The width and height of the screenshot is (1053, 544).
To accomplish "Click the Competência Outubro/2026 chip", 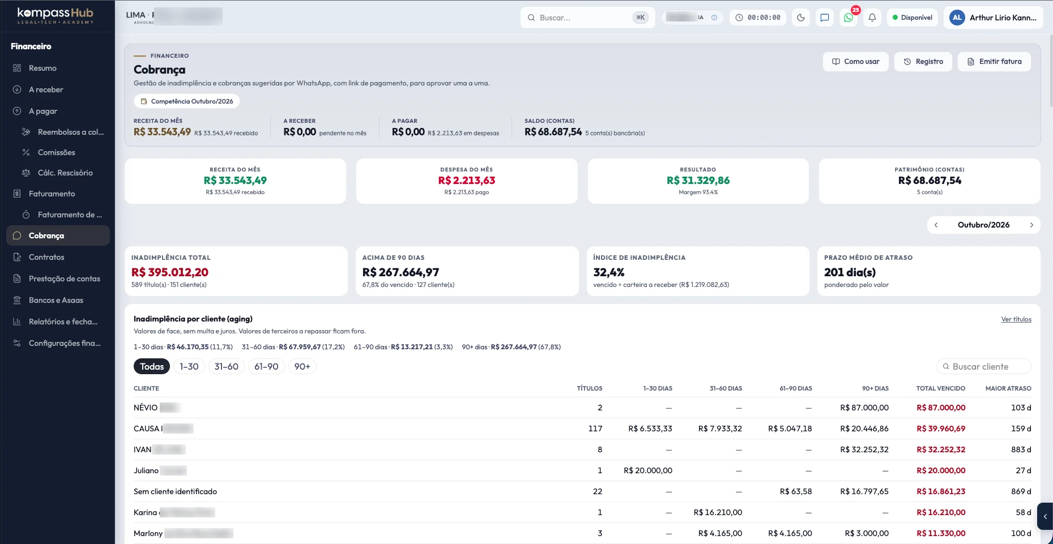I will (x=187, y=101).
